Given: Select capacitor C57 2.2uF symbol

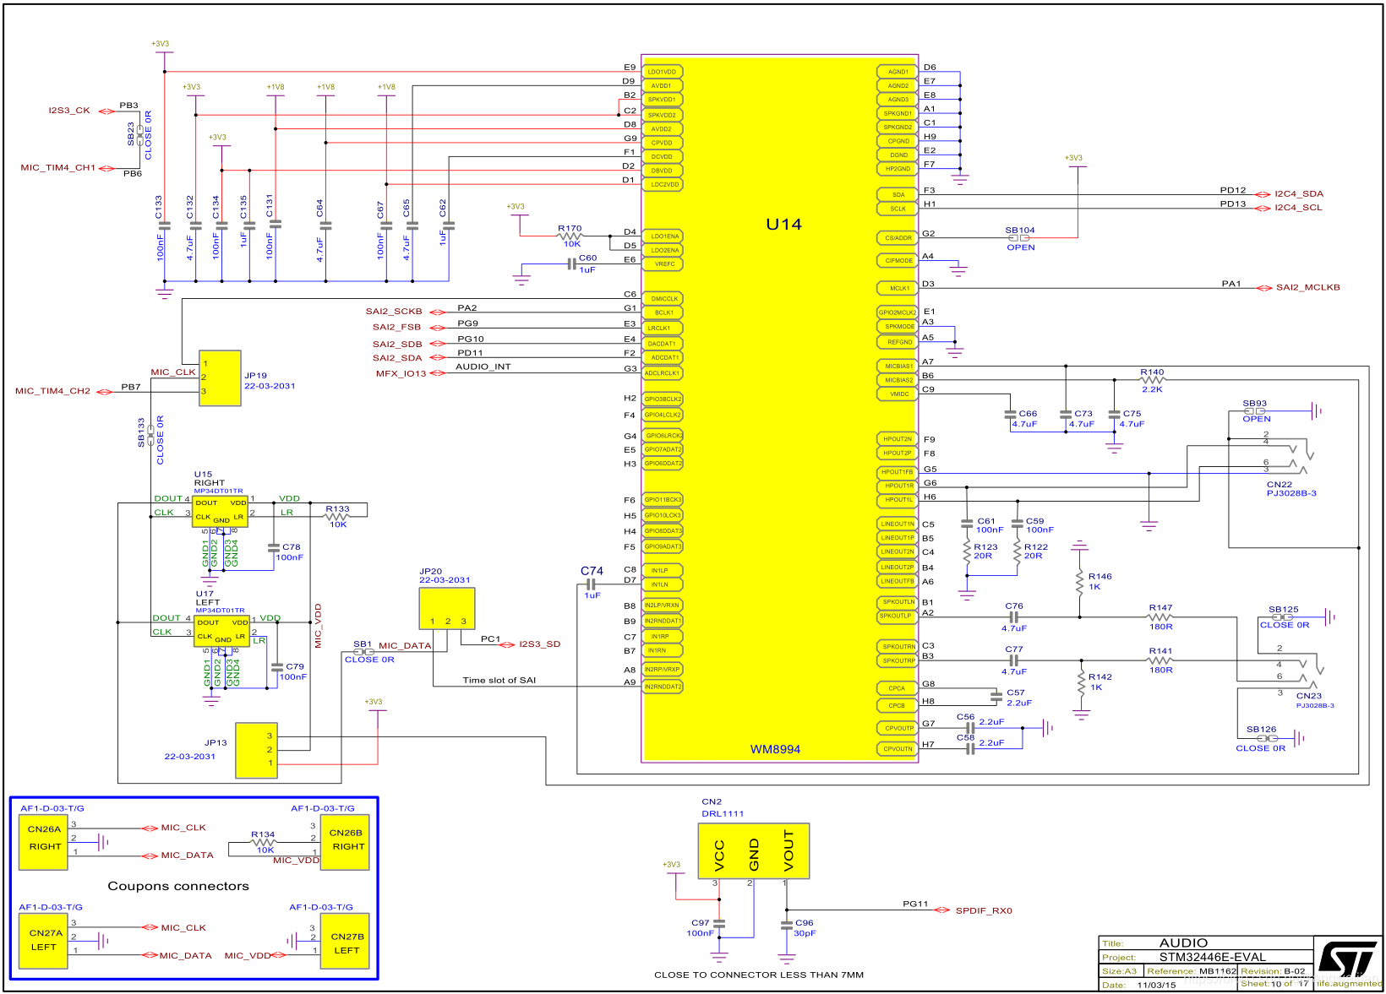Looking at the screenshot, I should pos(996,695).
